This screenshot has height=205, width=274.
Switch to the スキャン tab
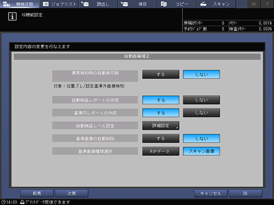(x=216, y=4)
